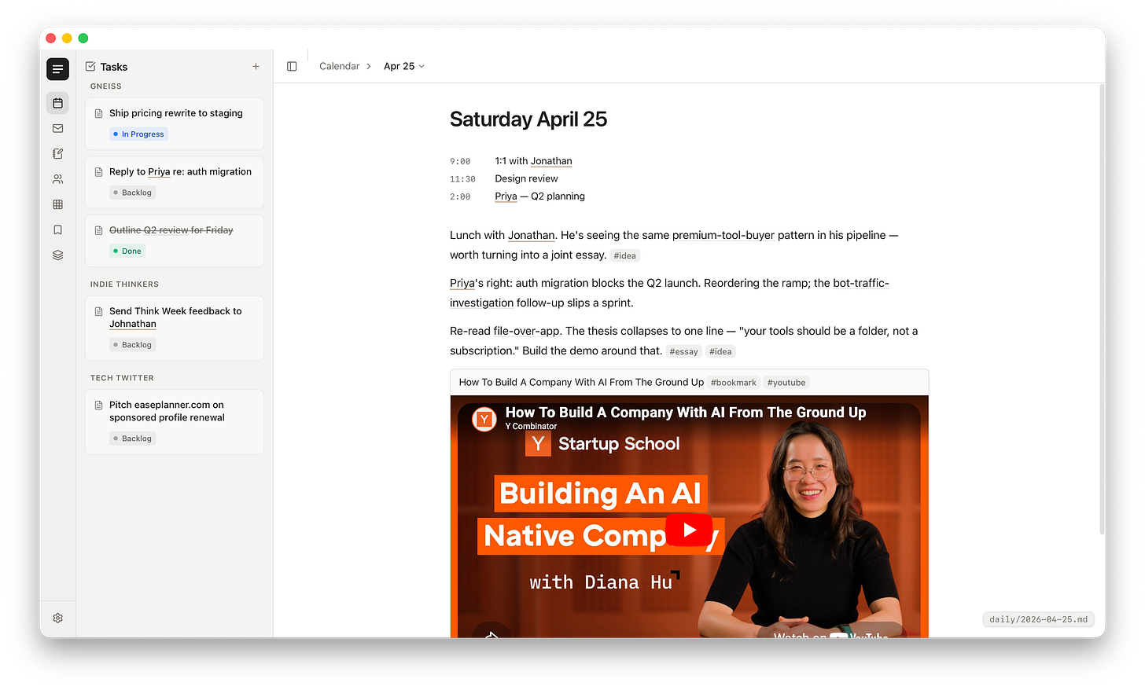Click the Y Combinator channel logo
Viewport: 1145px width, 690px height.
click(x=484, y=419)
